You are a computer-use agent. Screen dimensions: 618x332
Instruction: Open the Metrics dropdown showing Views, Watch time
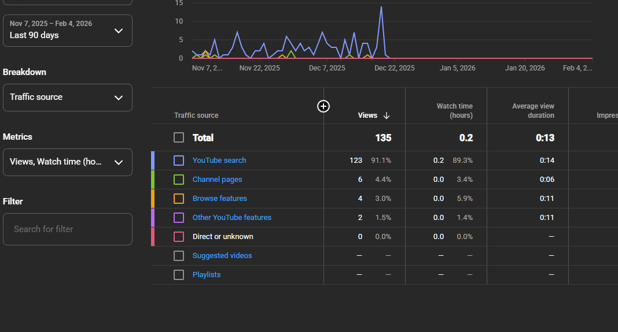[67, 162]
